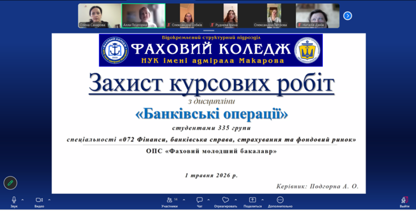
Task: Click the text "«Банківські операції»"
Action: [211, 114]
